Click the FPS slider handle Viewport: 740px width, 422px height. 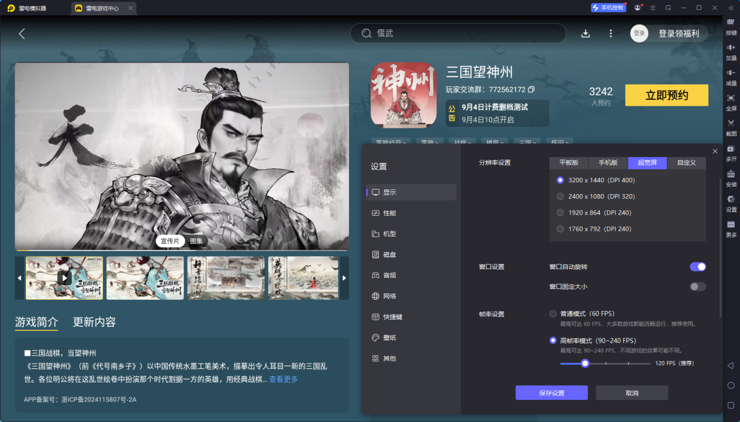(585, 364)
